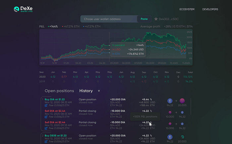This screenshot has width=232, height=144.
Task: Click Buy DIA at $1.22 entry
Action: coord(55,99)
